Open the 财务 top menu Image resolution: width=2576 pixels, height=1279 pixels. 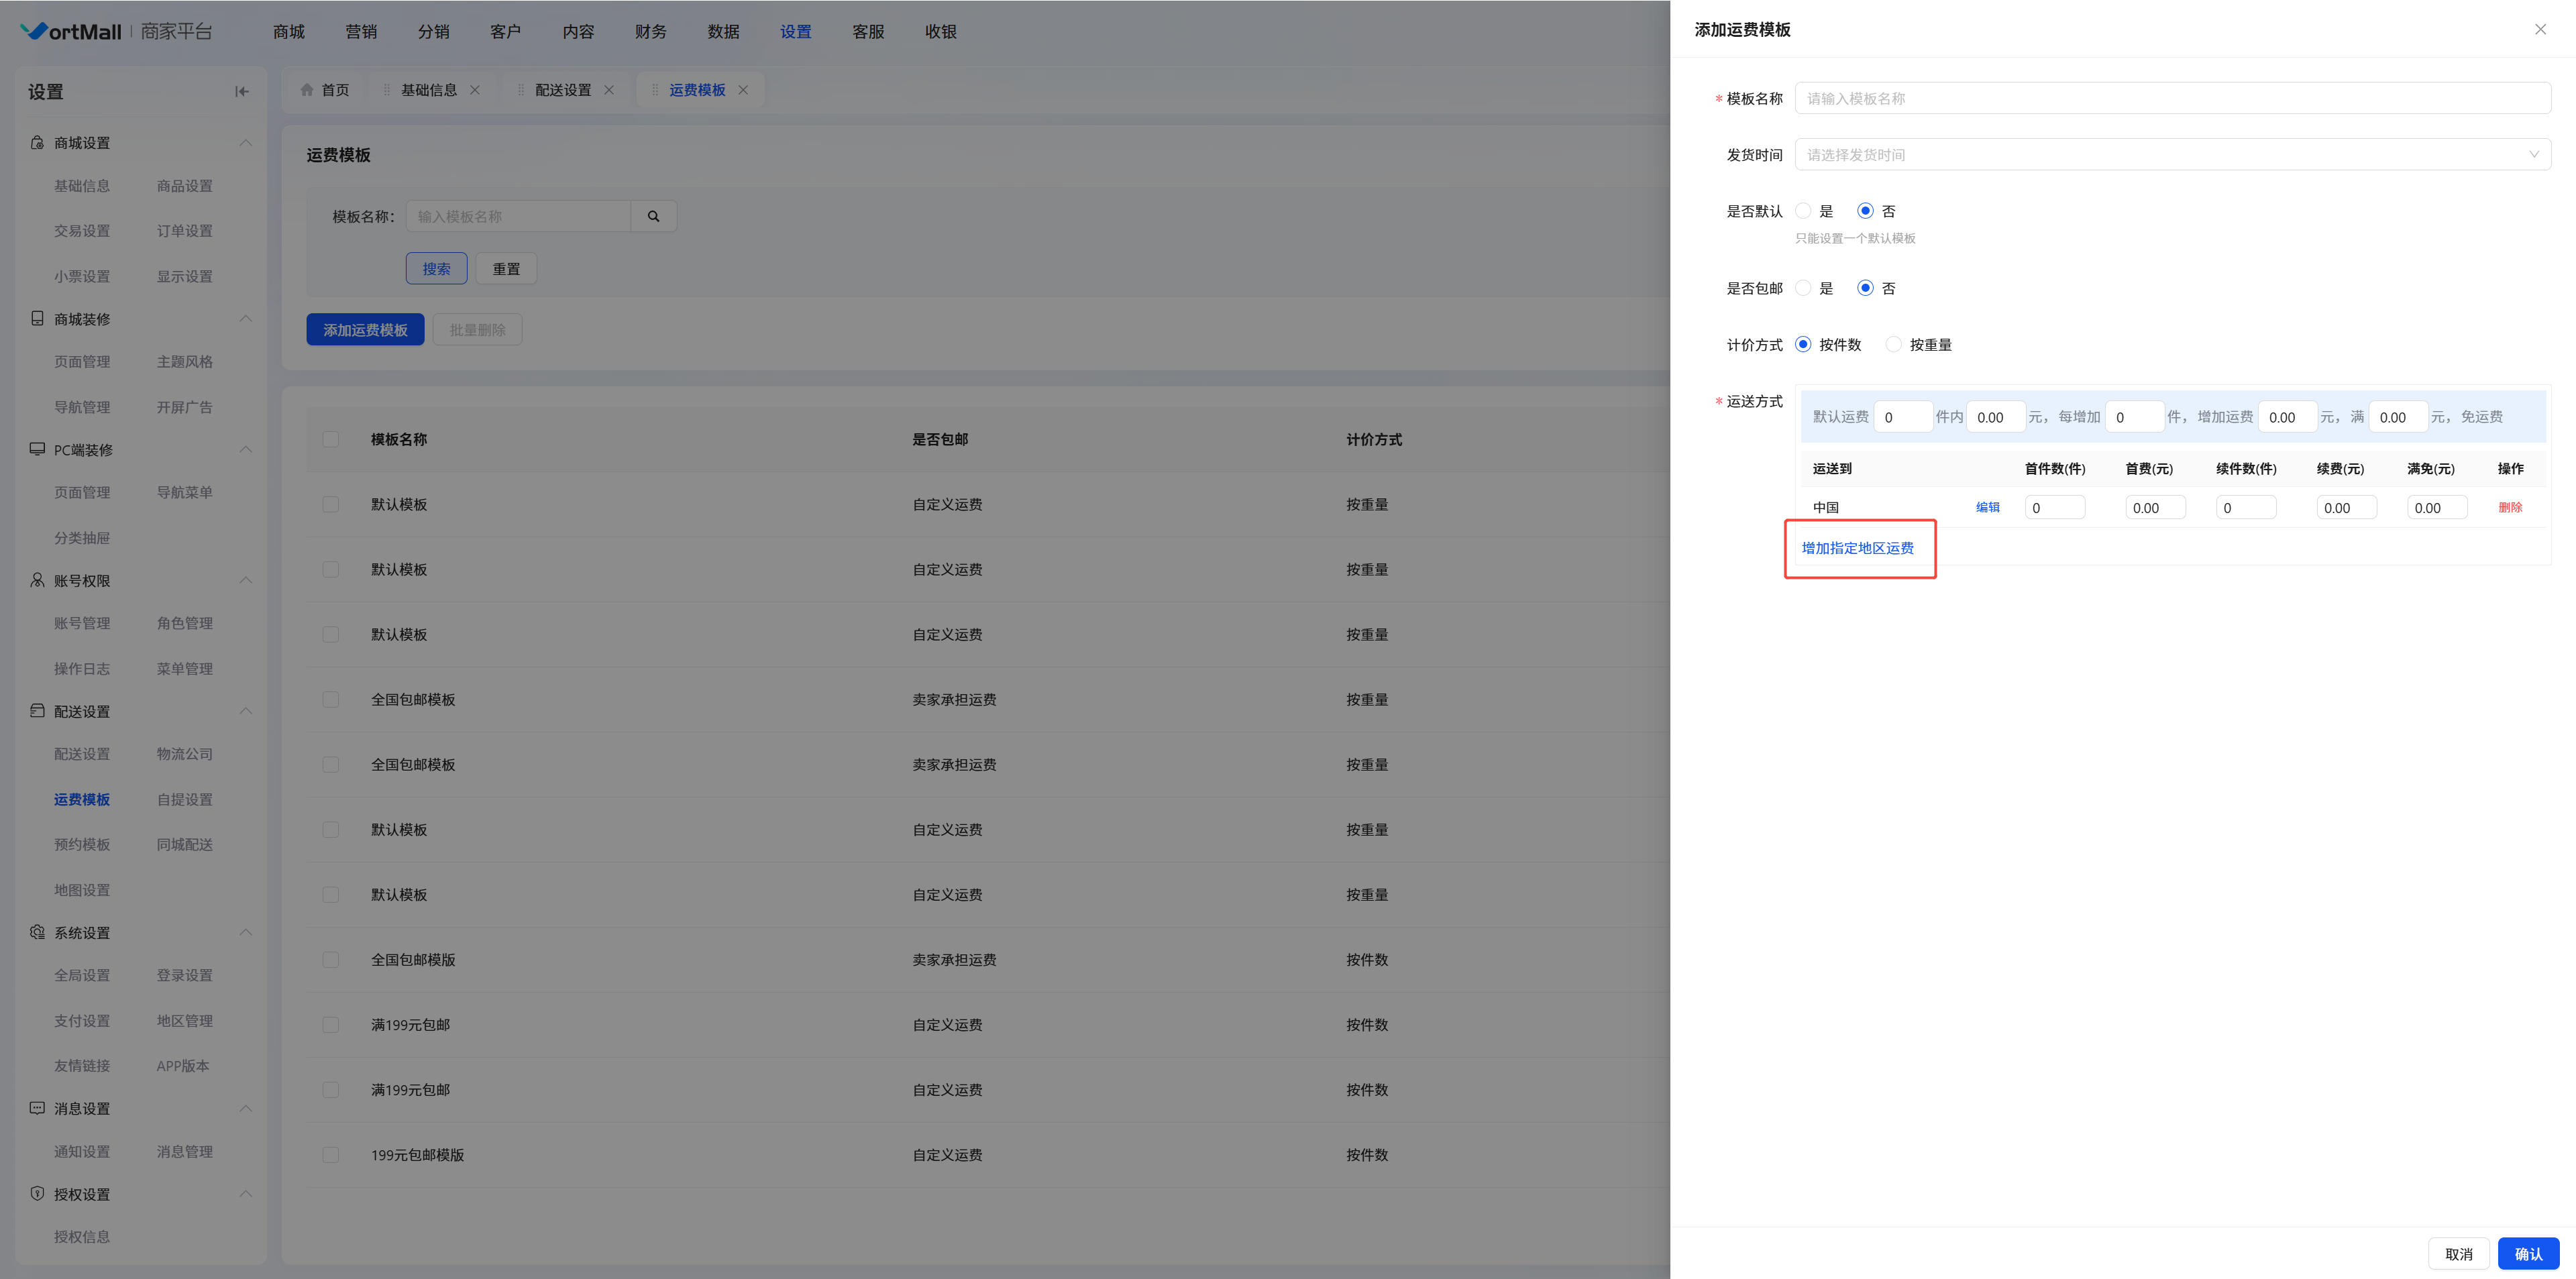point(650,32)
